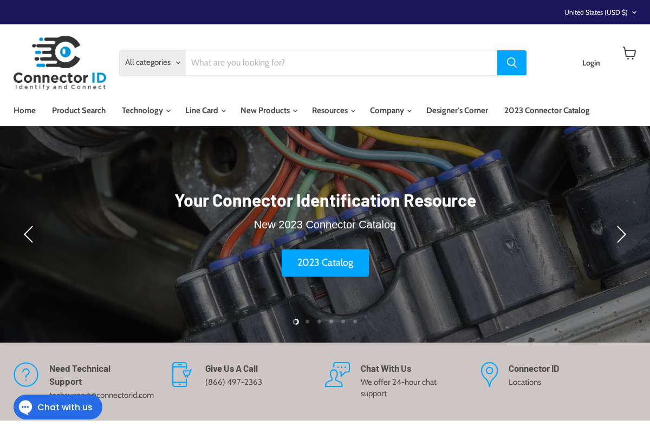Screen dimensions: 650x433
Task: Click the Connector ID logo
Action: point(60,62)
